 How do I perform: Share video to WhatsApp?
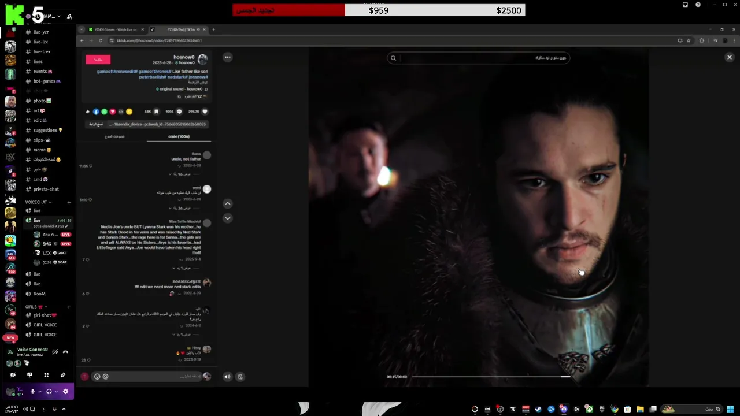click(104, 112)
